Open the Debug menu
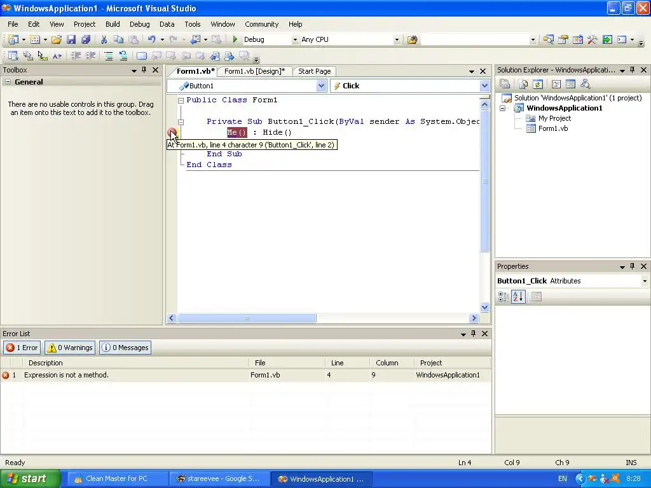Screen dimensions: 651x488 click(x=139, y=24)
